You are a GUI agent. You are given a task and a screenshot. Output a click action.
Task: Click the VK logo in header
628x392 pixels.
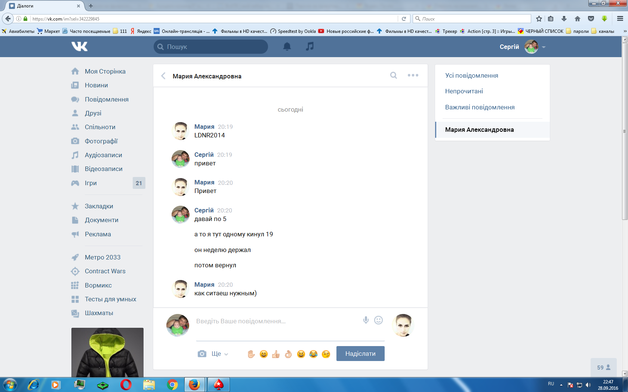click(x=80, y=46)
